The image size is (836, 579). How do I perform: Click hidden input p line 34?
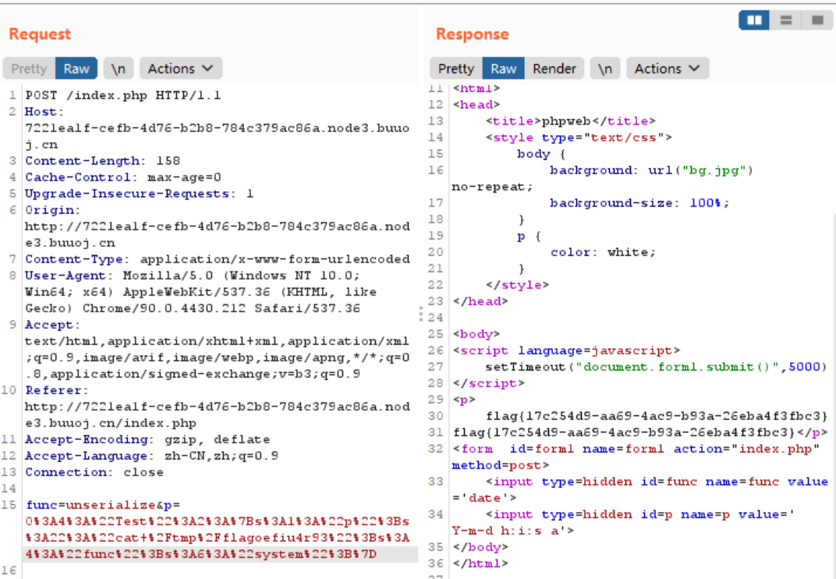coord(640,514)
